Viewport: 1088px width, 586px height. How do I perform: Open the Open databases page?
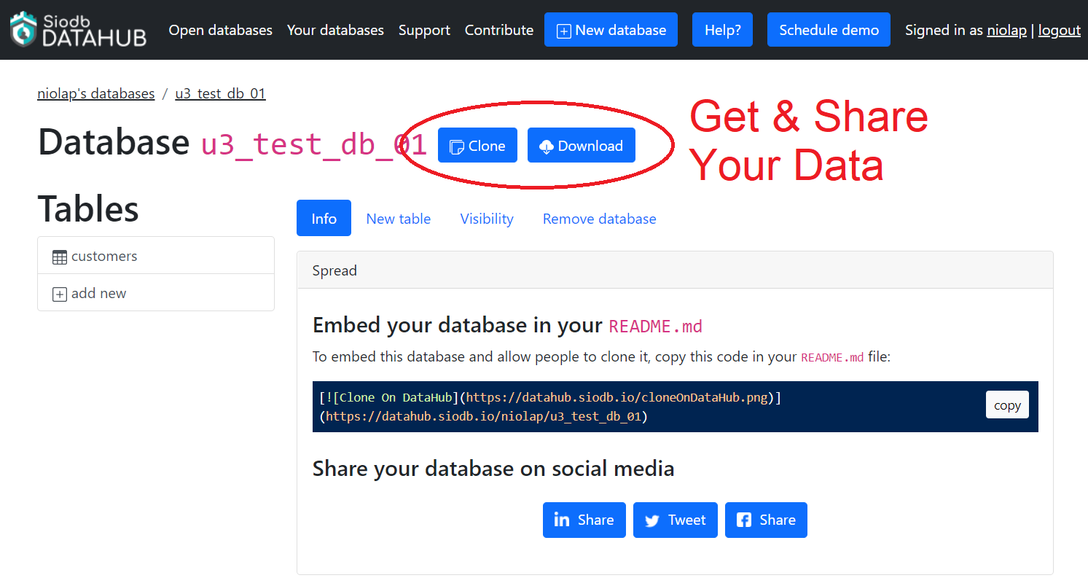[221, 30]
